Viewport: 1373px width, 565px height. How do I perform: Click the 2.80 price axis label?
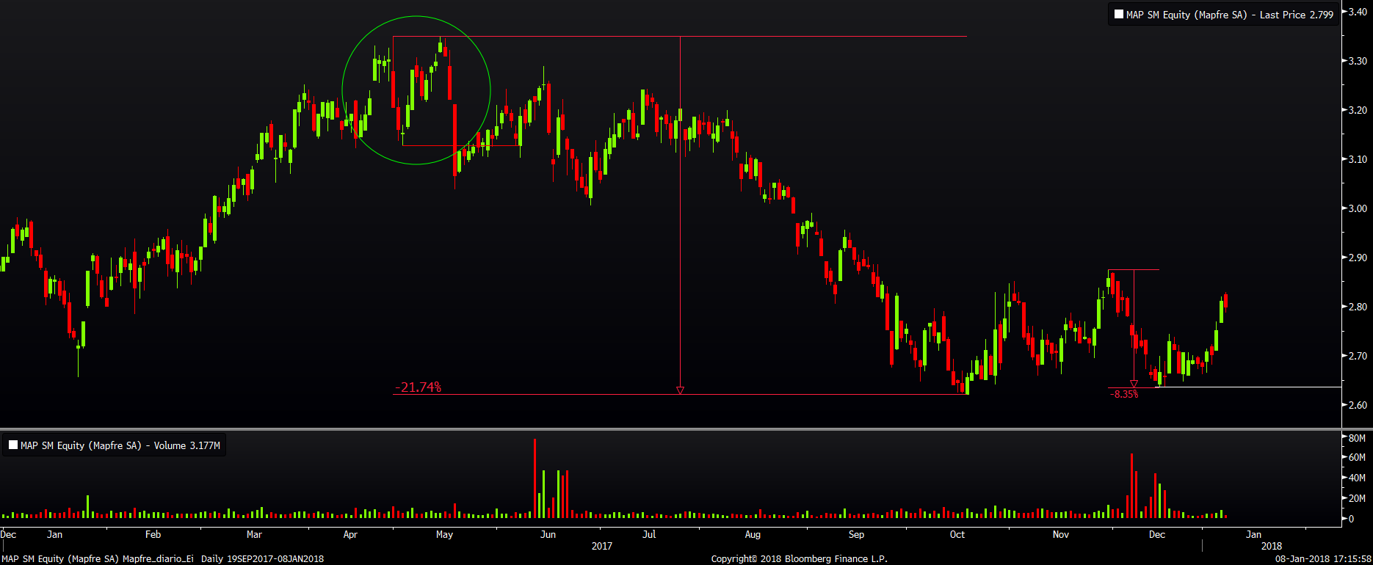coord(1358,307)
